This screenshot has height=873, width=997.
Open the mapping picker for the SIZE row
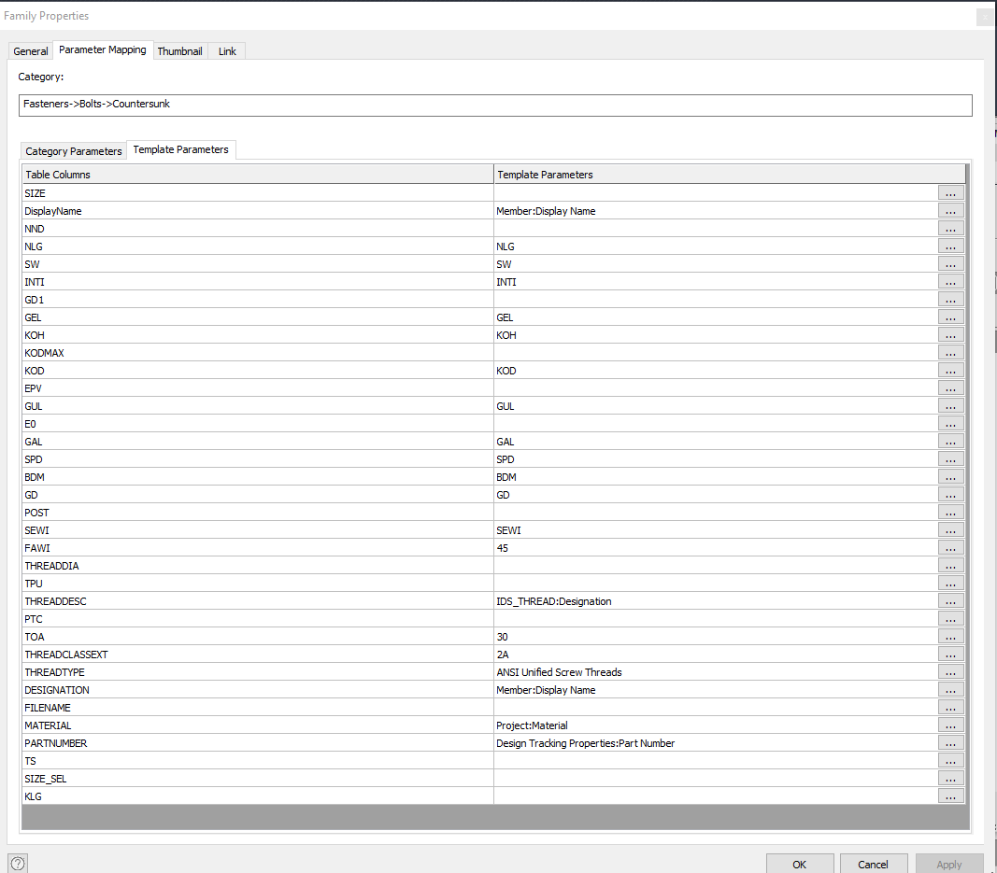click(x=950, y=193)
